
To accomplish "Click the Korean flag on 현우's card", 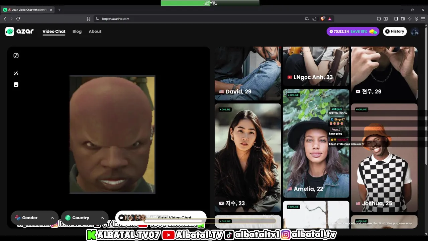I will click(x=358, y=92).
